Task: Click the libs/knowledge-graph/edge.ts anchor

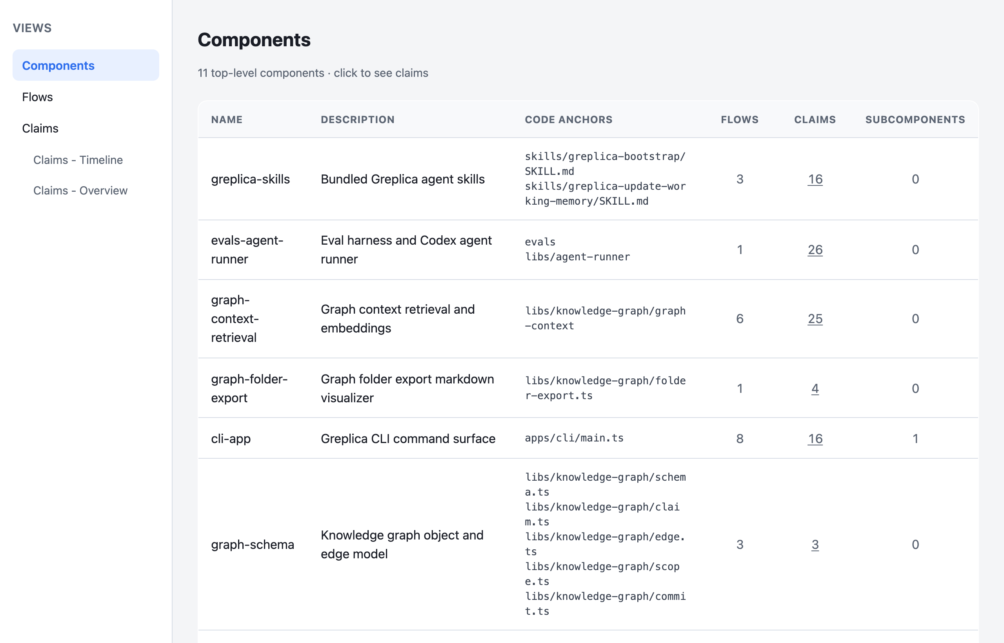Action: [x=605, y=544]
